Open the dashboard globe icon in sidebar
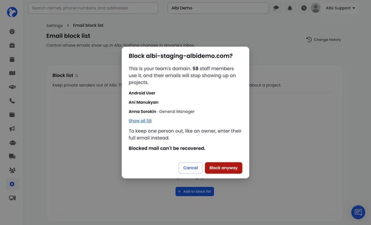371x225 pixels. click(x=12, y=32)
